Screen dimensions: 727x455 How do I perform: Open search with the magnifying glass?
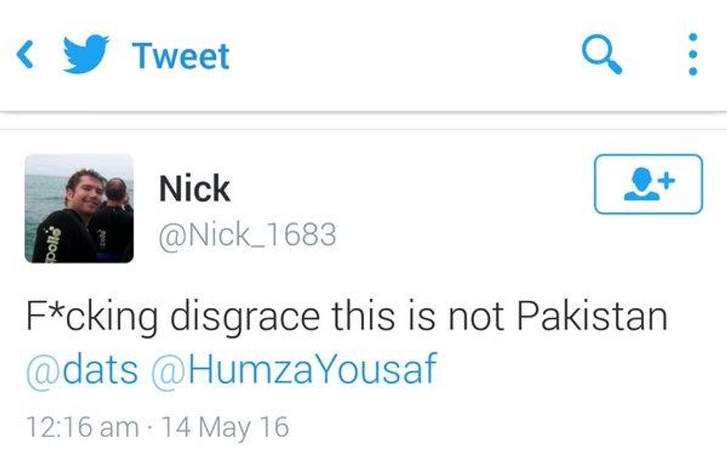click(602, 54)
